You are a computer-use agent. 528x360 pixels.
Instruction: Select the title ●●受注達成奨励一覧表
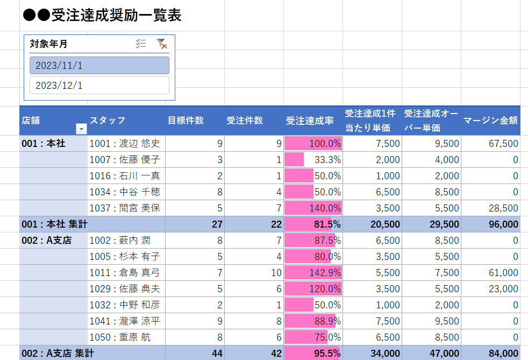[x=102, y=15]
